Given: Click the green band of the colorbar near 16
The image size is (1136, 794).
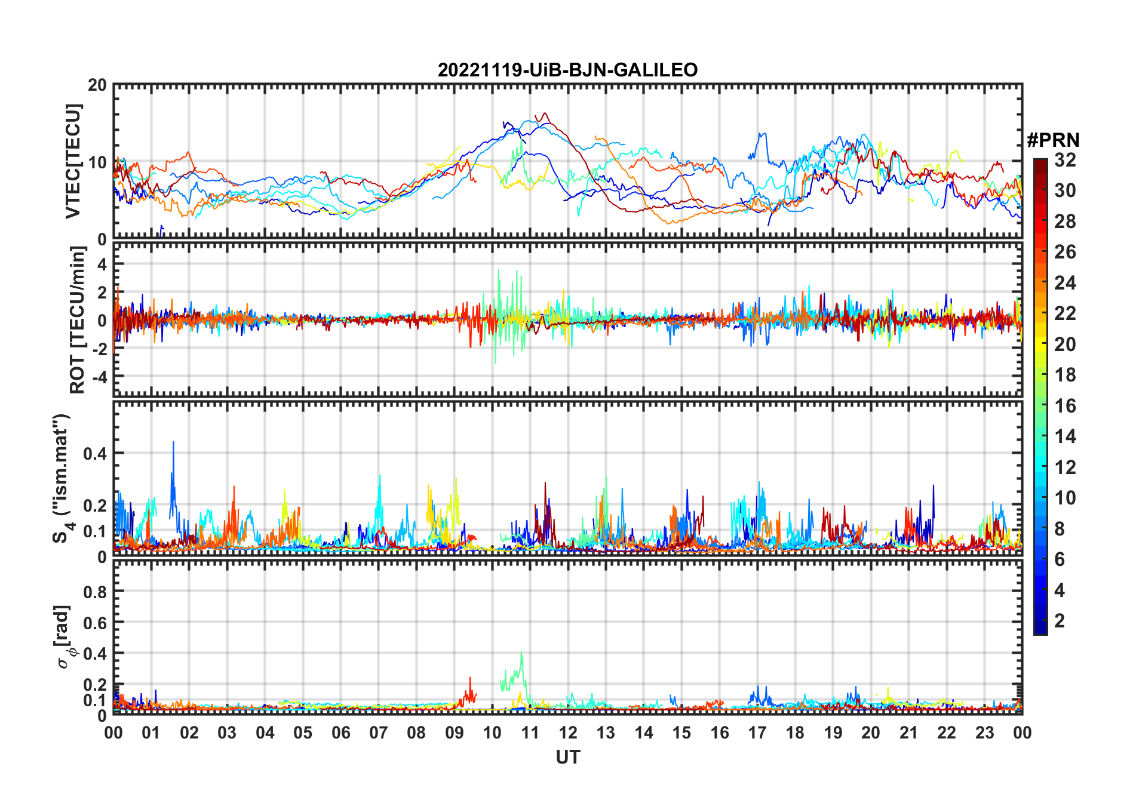Looking at the screenshot, I should pos(1040,406).
